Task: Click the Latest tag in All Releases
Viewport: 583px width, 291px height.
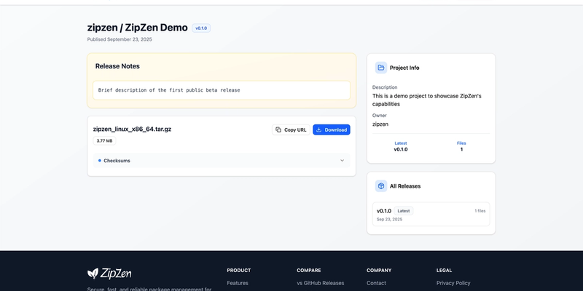Action: (404, 211)
